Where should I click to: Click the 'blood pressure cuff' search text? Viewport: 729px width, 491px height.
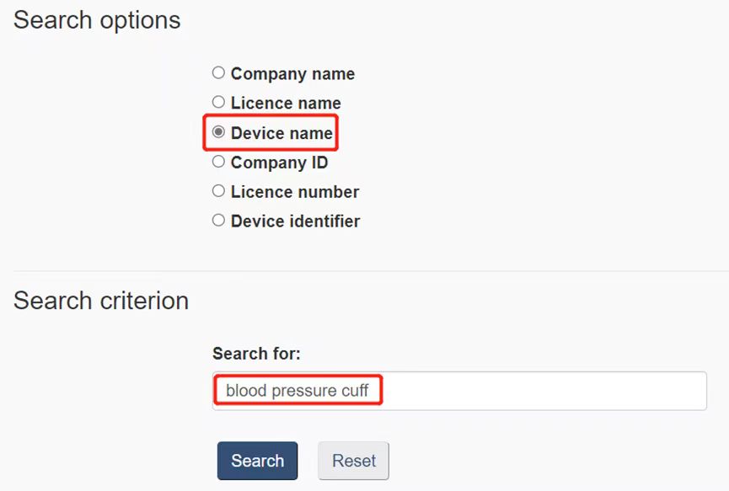click(x=297, y=391)
